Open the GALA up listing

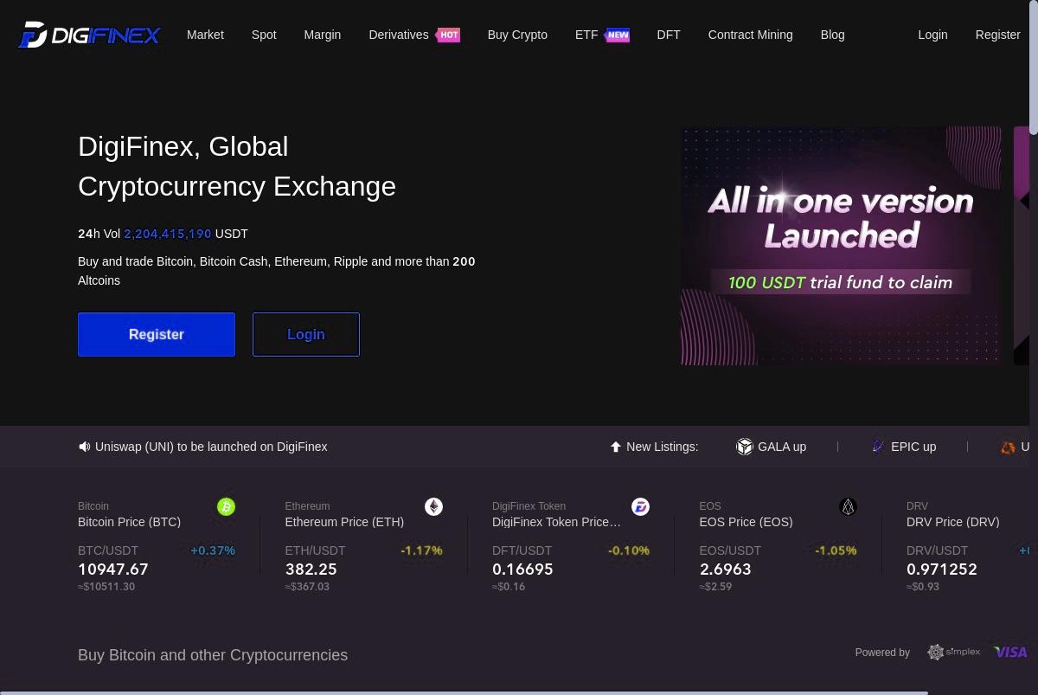782,447
